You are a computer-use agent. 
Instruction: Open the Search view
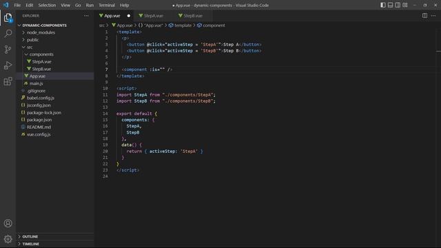coord(8,34)
